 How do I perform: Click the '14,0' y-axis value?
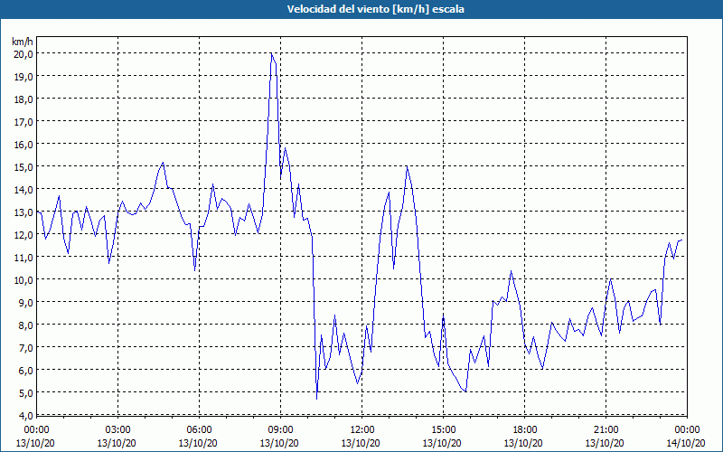(x=23, y=190)
